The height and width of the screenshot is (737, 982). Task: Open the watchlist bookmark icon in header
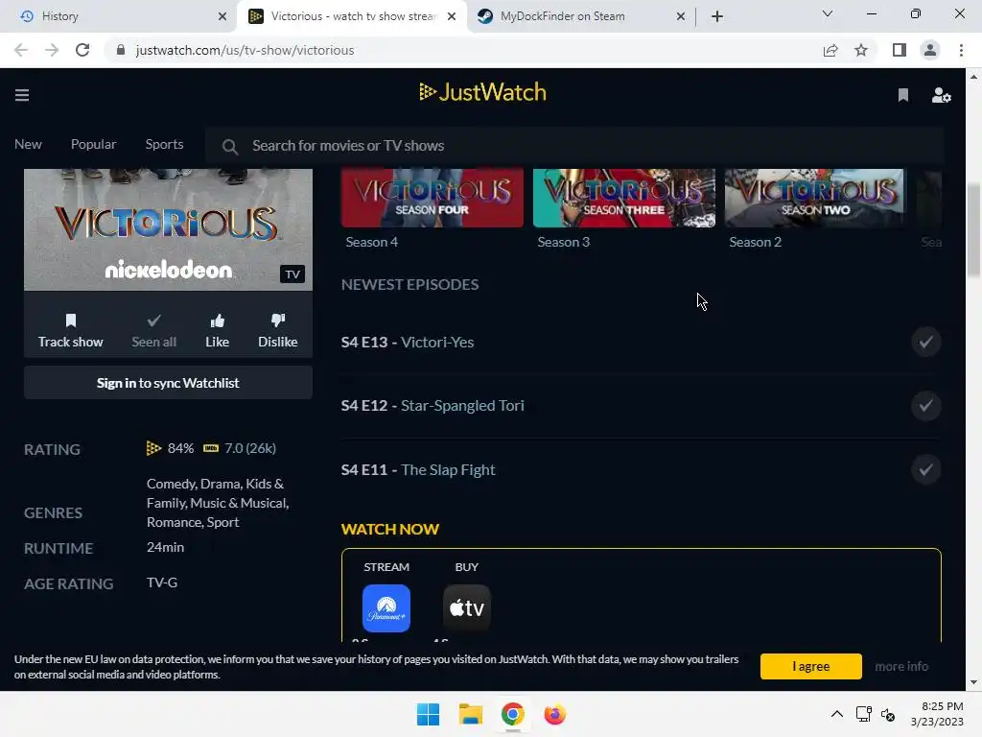(902, 95)
